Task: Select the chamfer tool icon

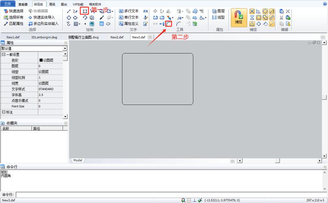Action: pyautogui.click(x=178, y=24)
